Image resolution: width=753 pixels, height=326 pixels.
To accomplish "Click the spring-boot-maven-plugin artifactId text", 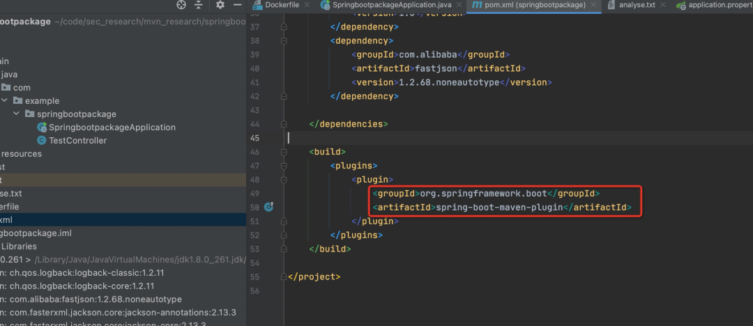I will (x=499, y=207).
